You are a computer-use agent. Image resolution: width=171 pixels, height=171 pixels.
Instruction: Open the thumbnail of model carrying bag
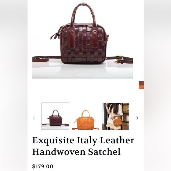pos(115,116)
